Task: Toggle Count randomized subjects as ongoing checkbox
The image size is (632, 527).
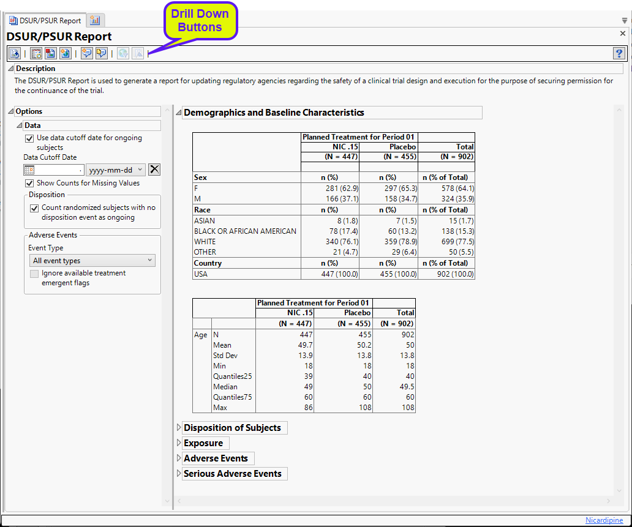Action: (34, 208)
